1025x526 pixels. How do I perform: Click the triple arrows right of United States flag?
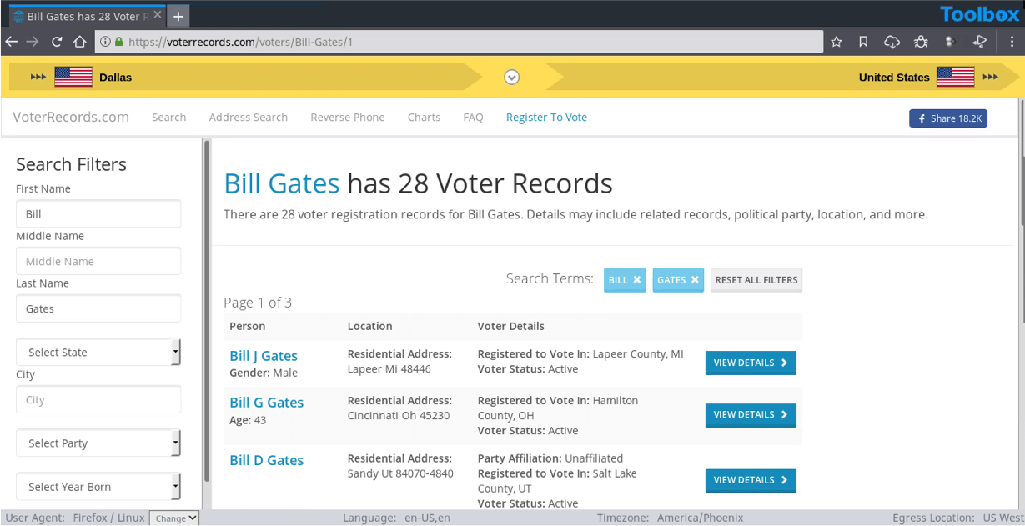coord(990,77)
